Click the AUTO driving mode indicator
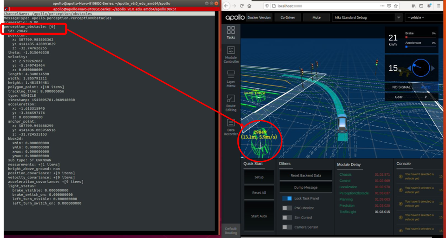The height and width of the screenshot is (238, 446). point(426,87)
